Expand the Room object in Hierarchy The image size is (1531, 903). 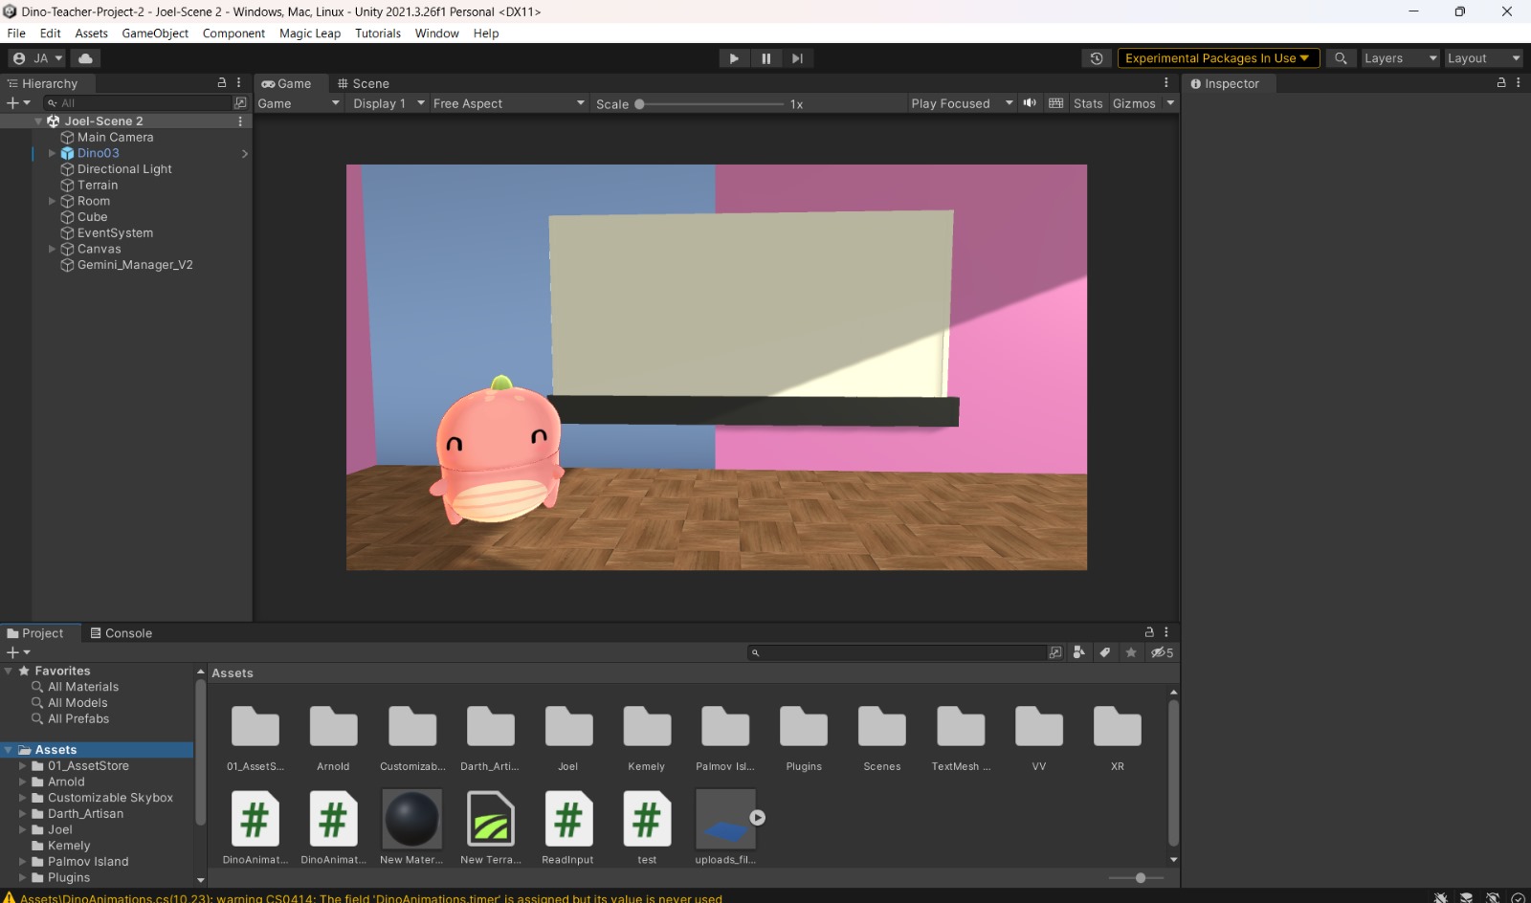tap(53, 201)
